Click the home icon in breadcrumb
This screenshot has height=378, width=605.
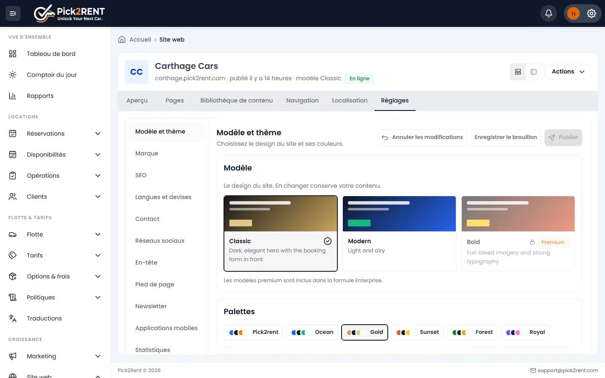coord(122,39)
